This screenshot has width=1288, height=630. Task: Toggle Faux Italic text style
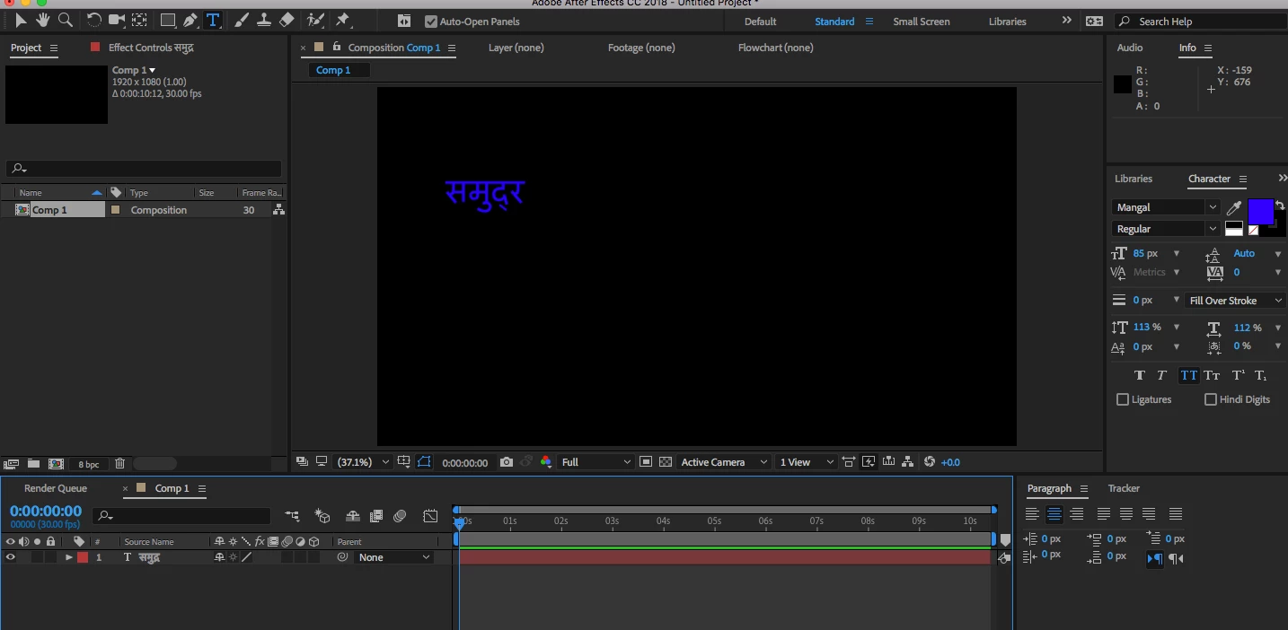tap(1161, 376)
